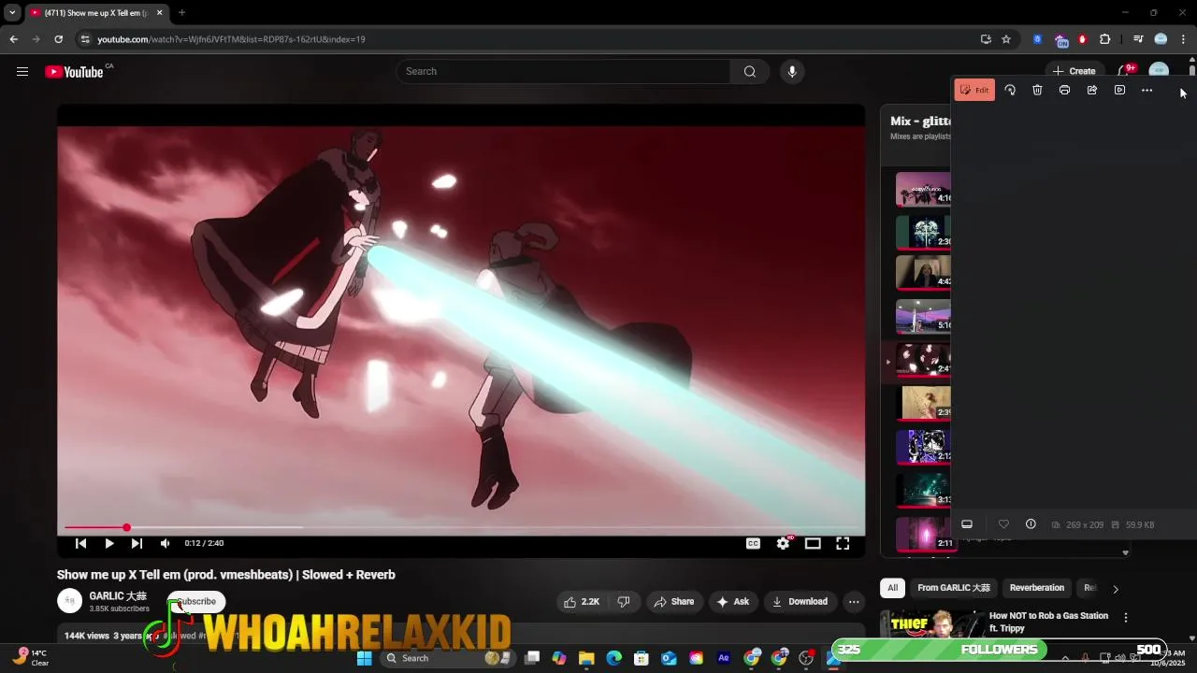Image resolution: width=1197 pixels, height=673 pixels.
Task: Favorite the image with the heart
Action: tap(1003, 524)
